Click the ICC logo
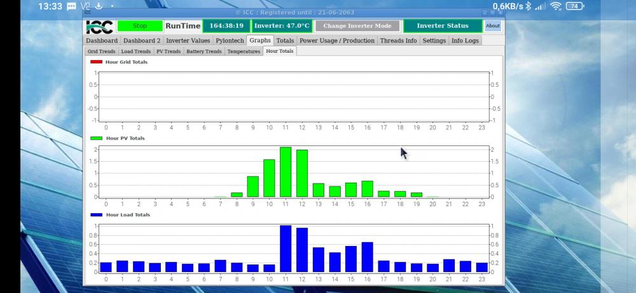 (x=99, y=26)
